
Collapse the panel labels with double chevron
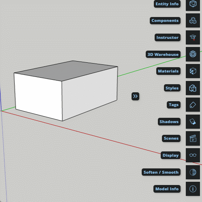pos(135,96)
